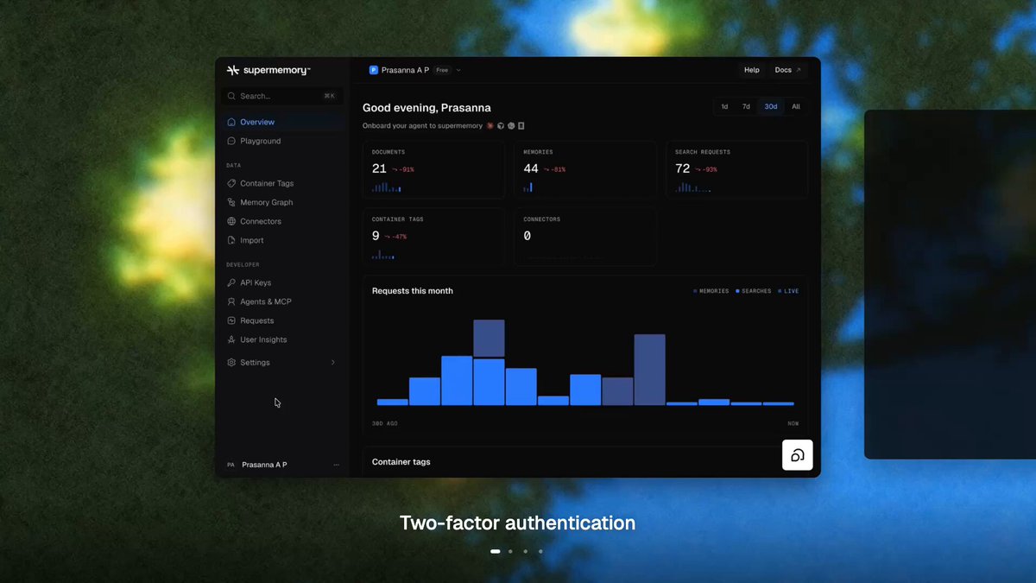Open the three-dot menu beside Prasanna A P
The height and width of the screenshot is (583, 1036).
[336, 465]
